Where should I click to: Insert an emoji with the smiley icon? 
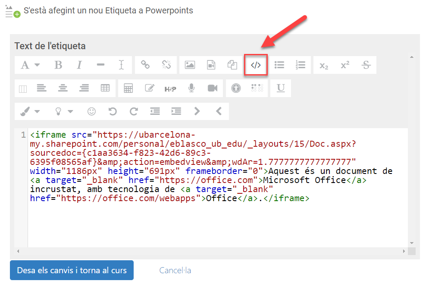(91, 111)
